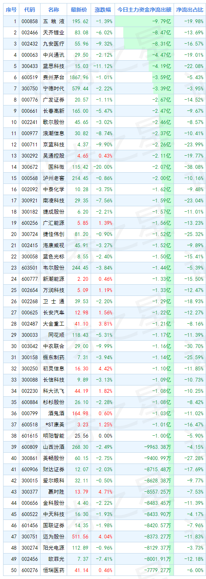Select 吴通控股 stock name
This screenshot has height=579, width=206.
click(54, 155)
